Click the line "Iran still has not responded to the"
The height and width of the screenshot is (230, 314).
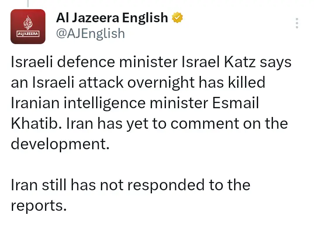(131, 185)
